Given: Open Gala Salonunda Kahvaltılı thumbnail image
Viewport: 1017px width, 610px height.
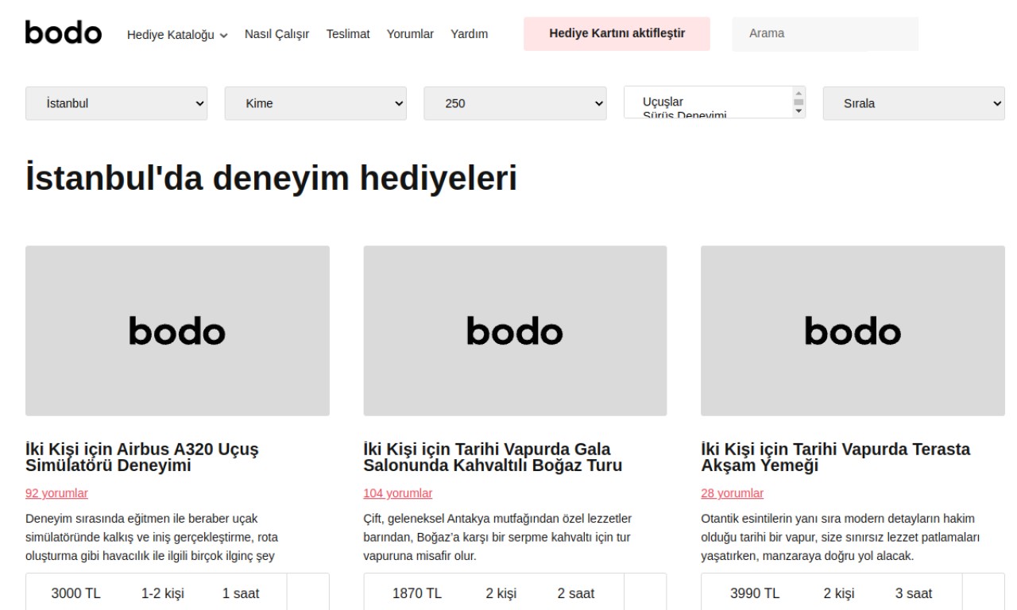Looking at the screenshot, I should (515, 330).
